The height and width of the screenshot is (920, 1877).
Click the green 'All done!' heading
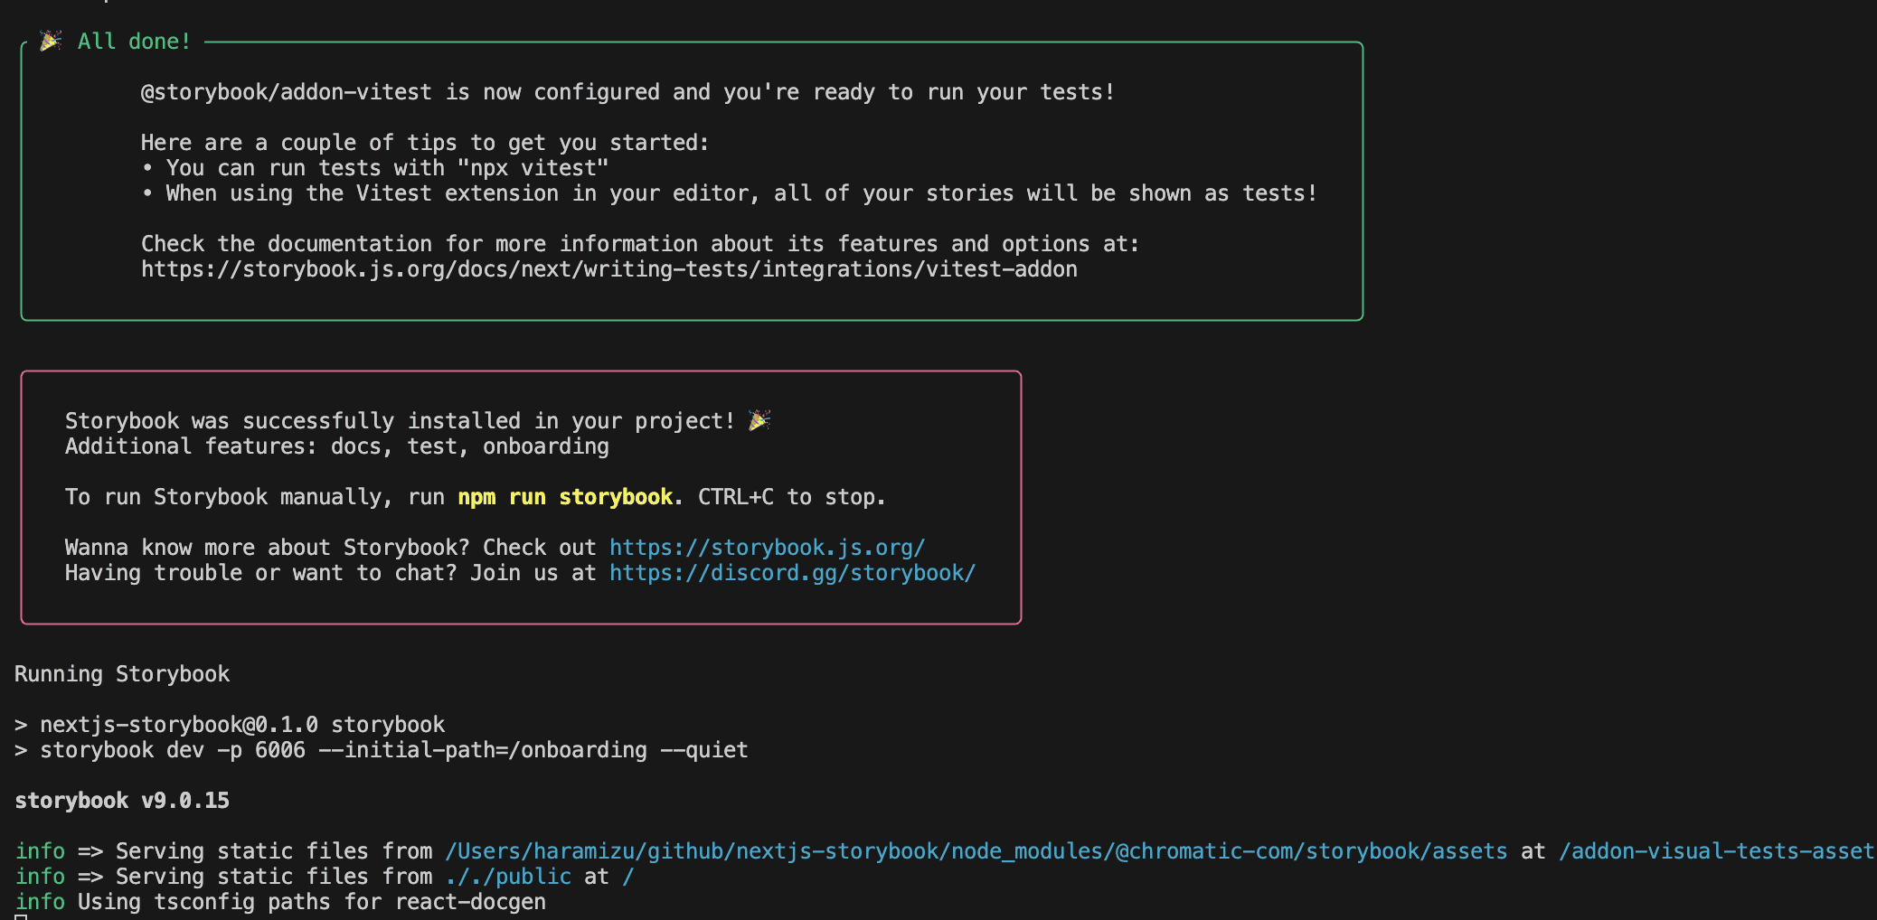pos(134,42)
